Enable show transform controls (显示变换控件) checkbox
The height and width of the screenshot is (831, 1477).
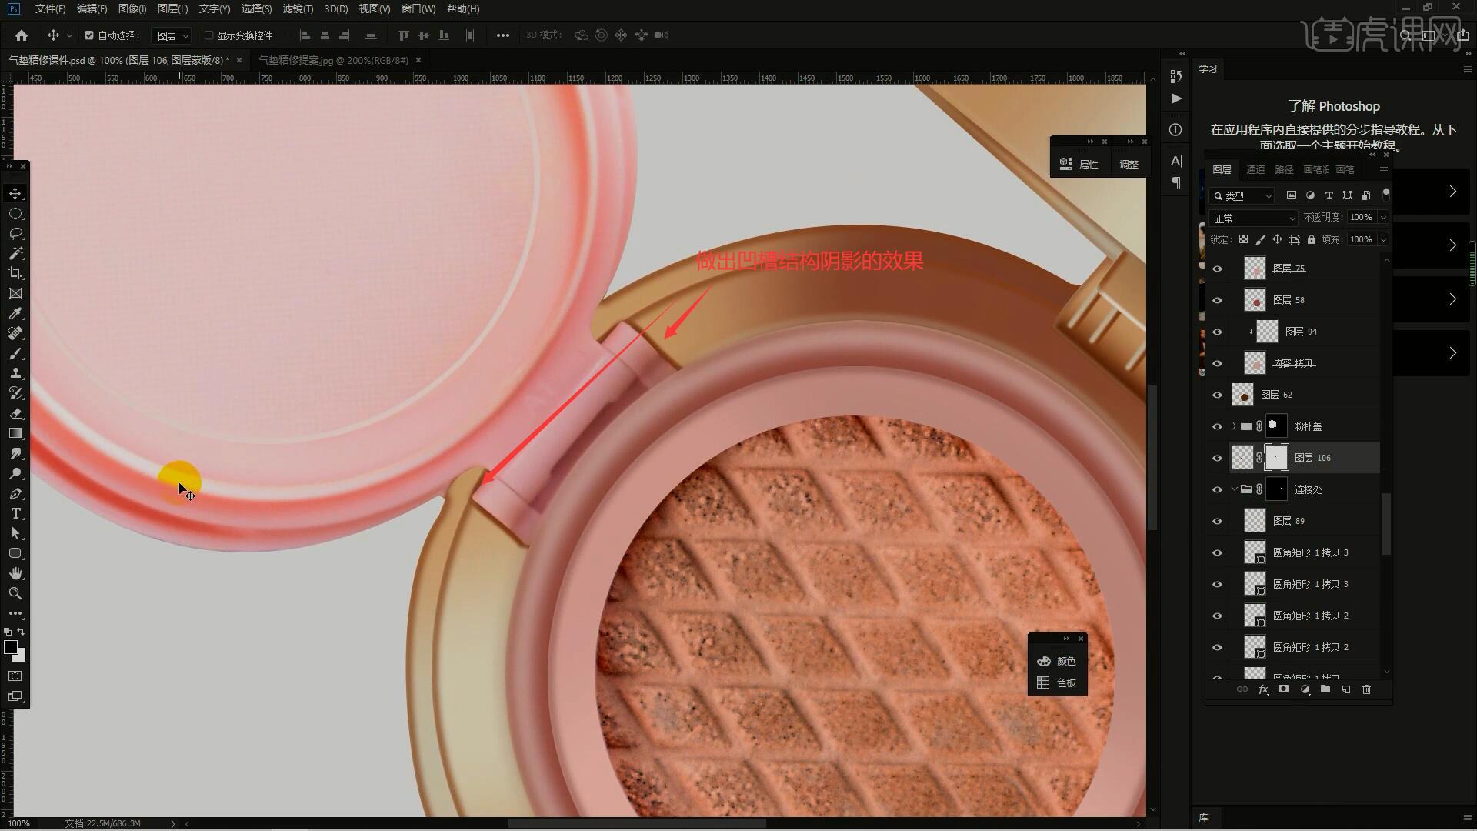coord(208,35)
